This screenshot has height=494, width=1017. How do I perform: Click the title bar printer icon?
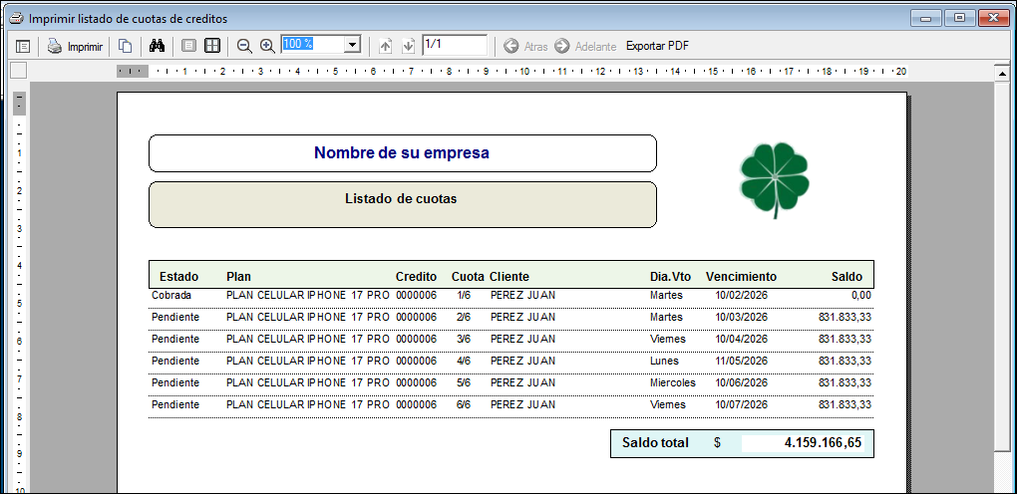pos(16,18)
